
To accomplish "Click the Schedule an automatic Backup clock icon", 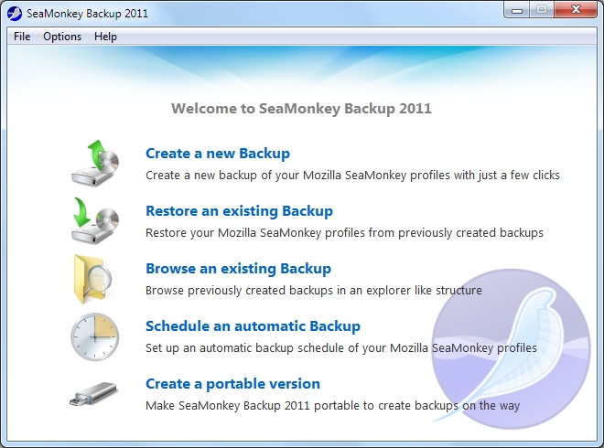I will tap(95, 336).
